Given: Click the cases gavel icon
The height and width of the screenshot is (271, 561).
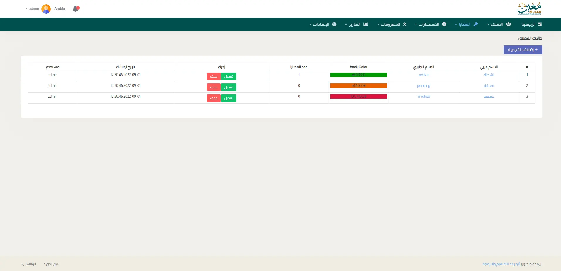Looking at the screenshot, I should pyautogui.click(x=476, y=24).
